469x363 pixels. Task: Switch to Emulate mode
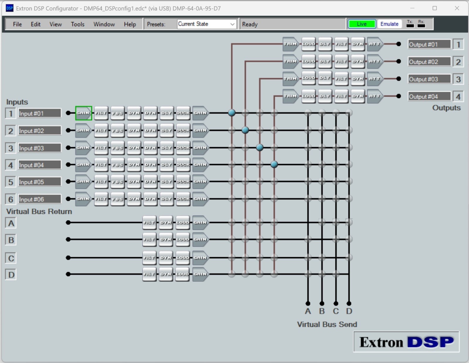click(389, 24)
